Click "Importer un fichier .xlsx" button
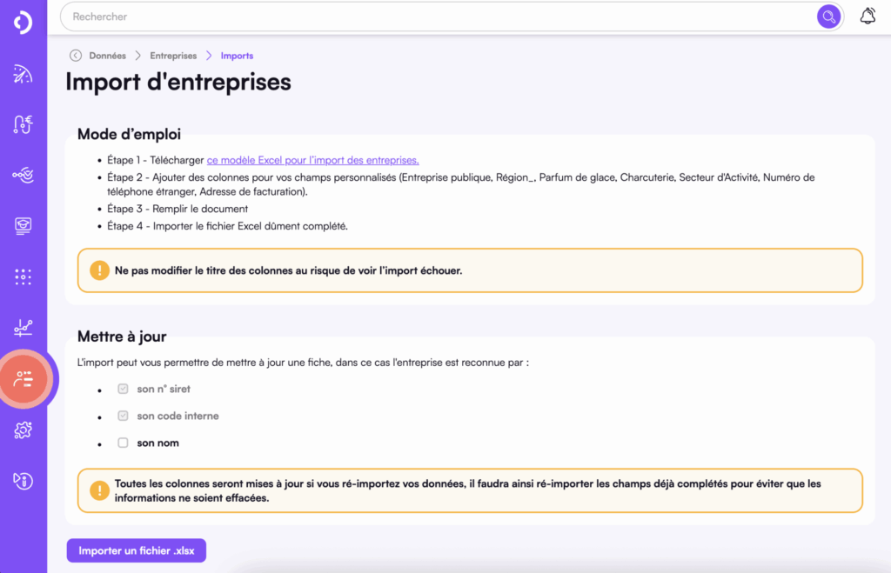891x573 pixels. [137, 550]
